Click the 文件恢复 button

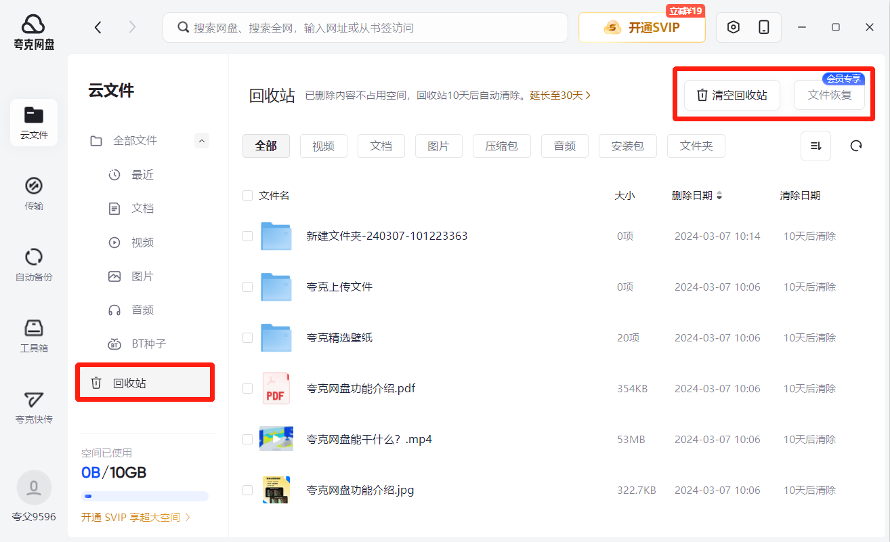tap(830, 95)
